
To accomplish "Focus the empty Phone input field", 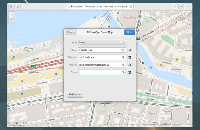I will click(99, 72).
